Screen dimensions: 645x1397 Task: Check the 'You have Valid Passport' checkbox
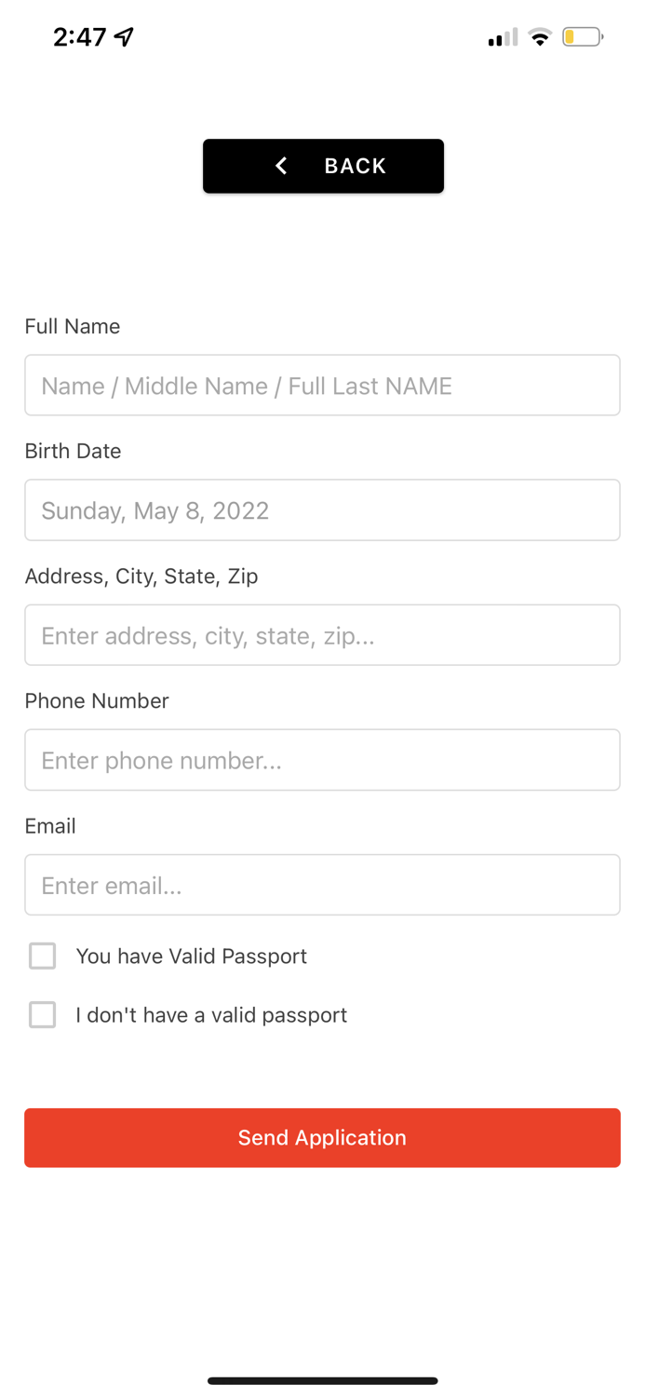(42, 956)
